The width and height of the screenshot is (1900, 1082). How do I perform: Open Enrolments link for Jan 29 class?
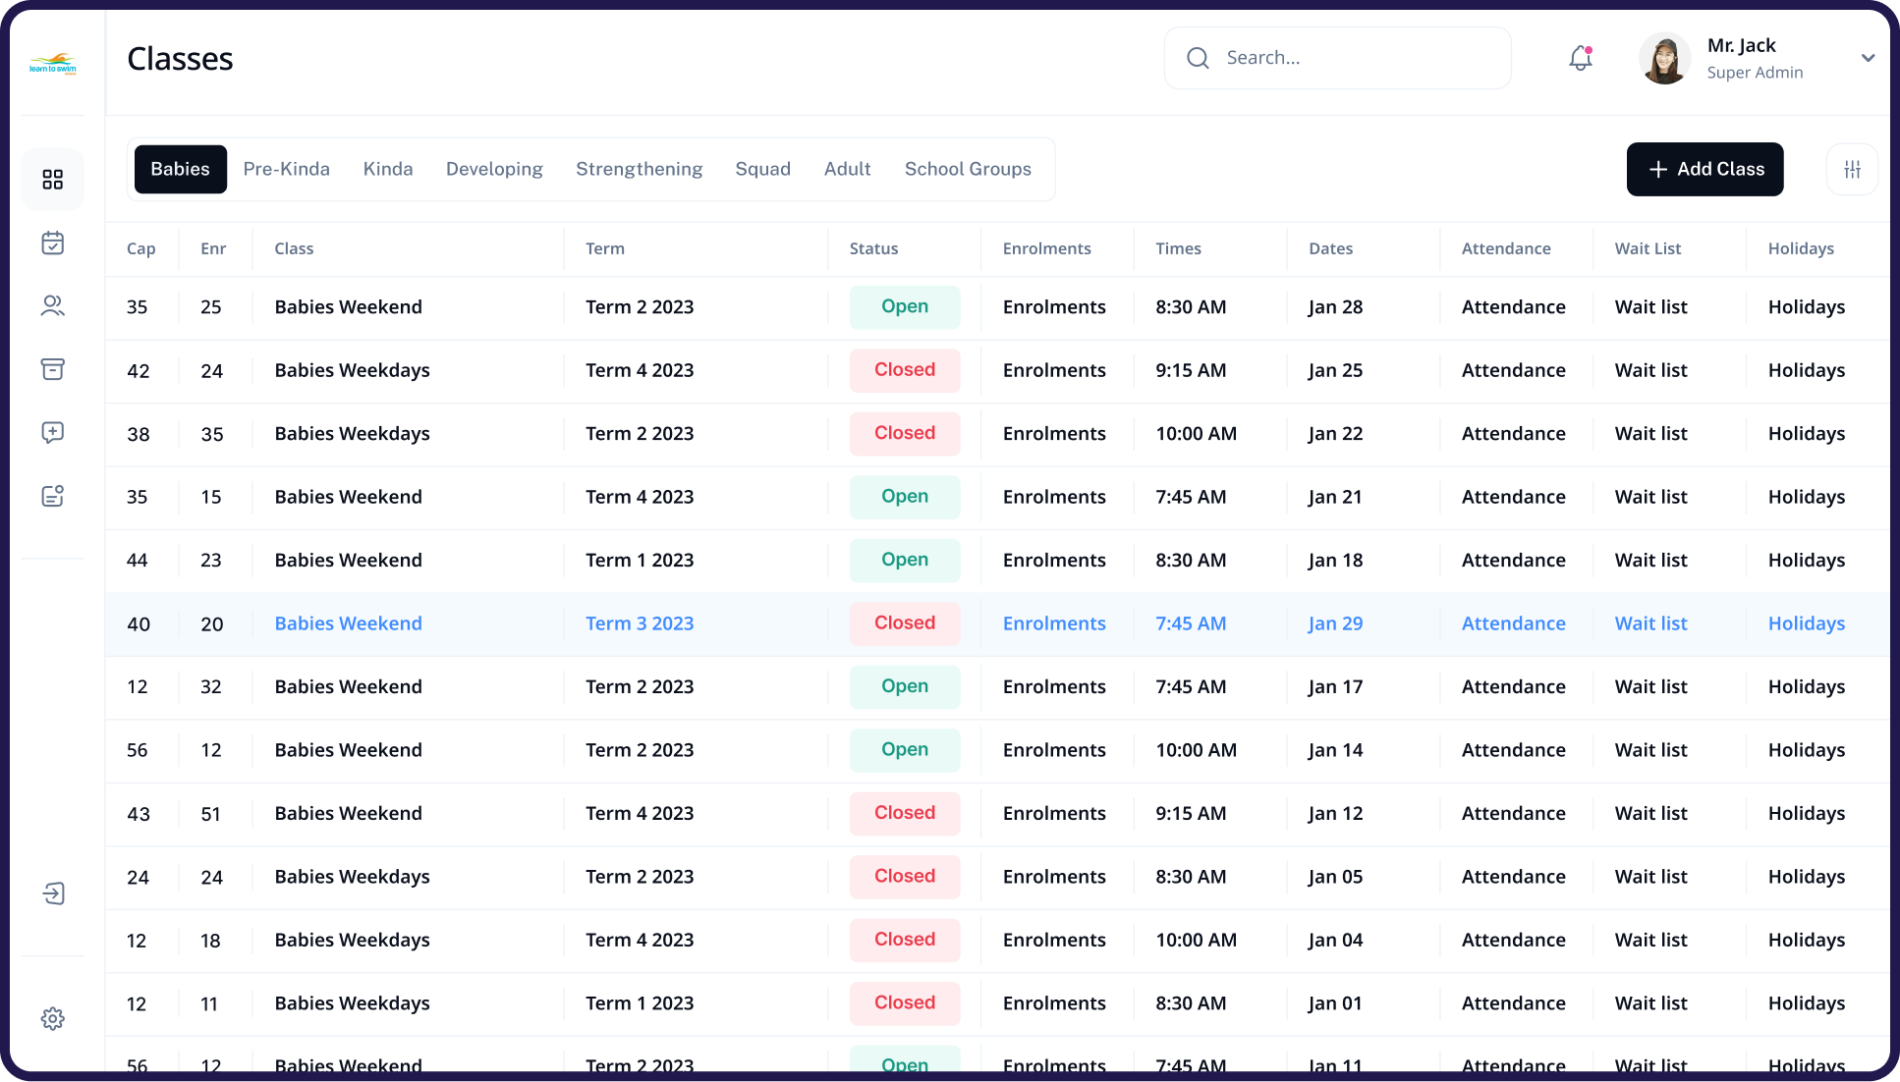tap(1054, 623)
